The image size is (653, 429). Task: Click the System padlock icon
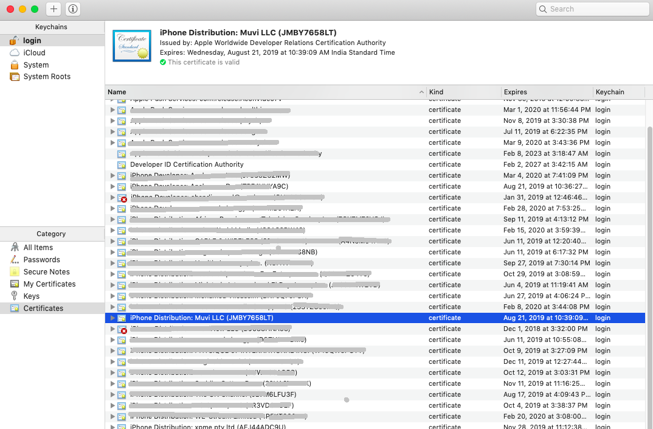pos(15,65)
